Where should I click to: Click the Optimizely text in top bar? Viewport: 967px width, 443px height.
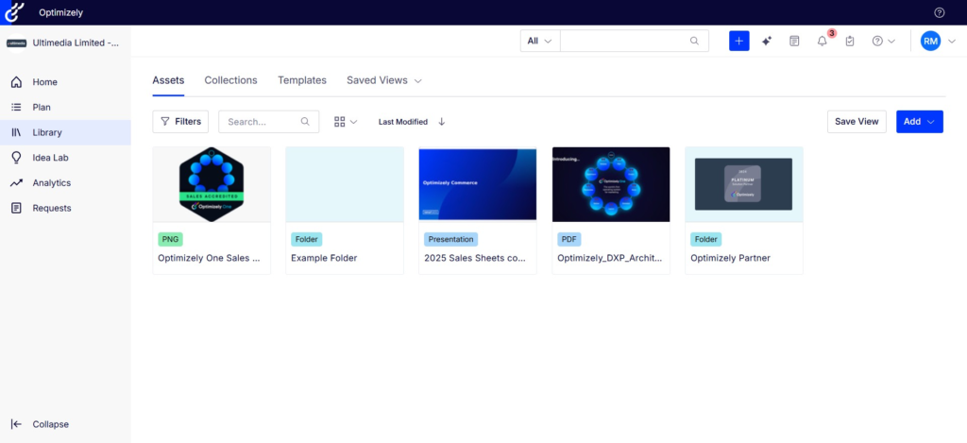point(60,12)
